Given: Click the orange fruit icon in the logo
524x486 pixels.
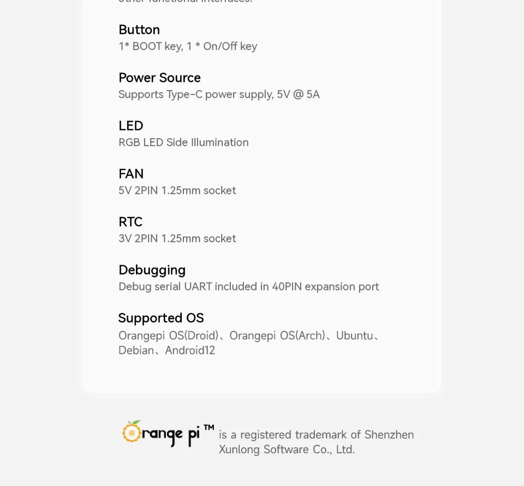Looking at the screenshot, I should pyautogui.click(x=132, y=431).
